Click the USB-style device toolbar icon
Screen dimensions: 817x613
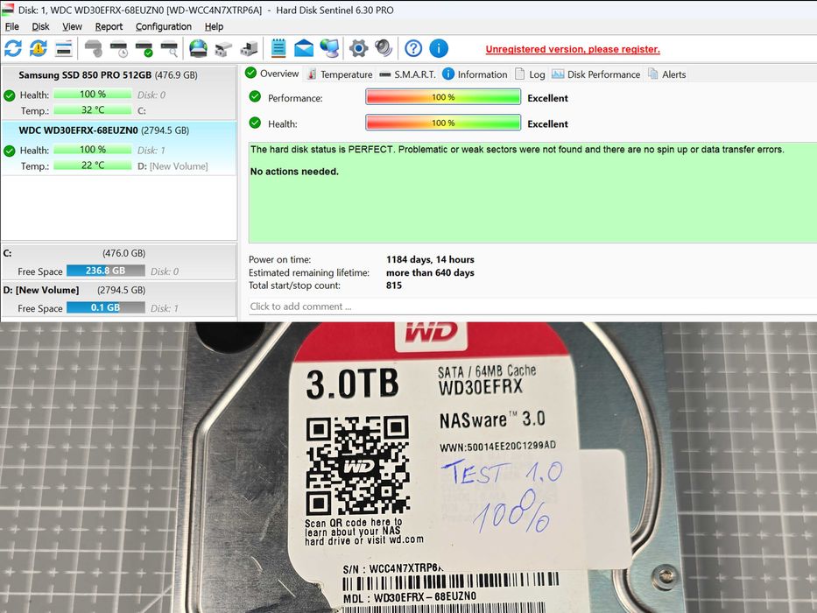click(249, 48)
